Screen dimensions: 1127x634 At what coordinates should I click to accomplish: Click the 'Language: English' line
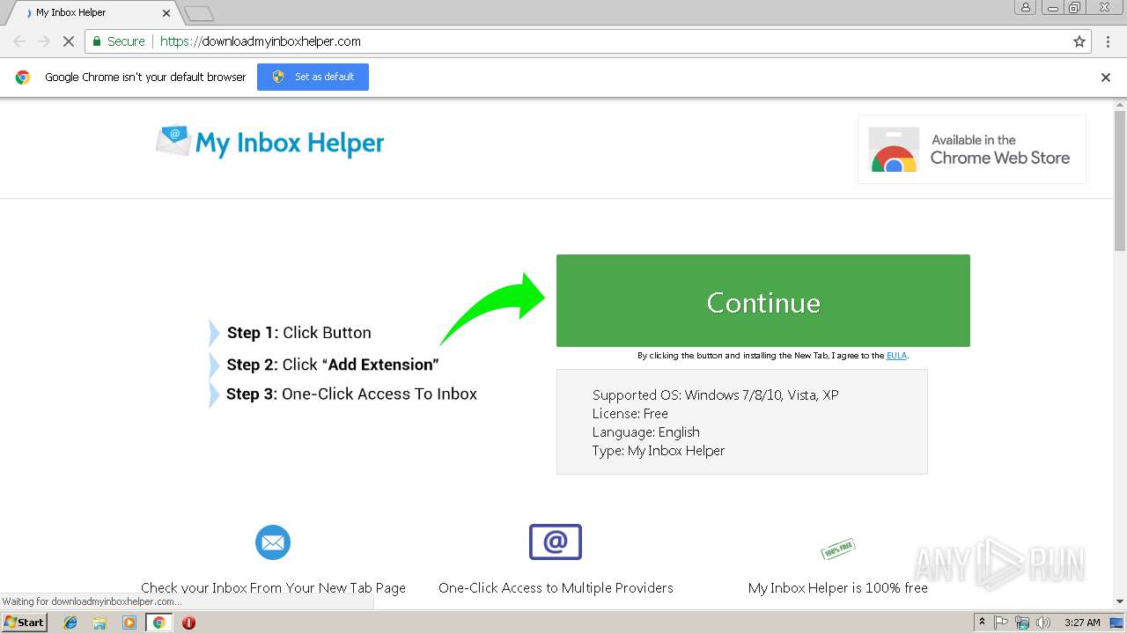coord(646,431)
